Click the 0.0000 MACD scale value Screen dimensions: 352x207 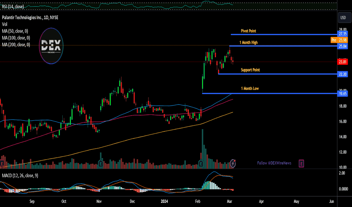(343, 189)
